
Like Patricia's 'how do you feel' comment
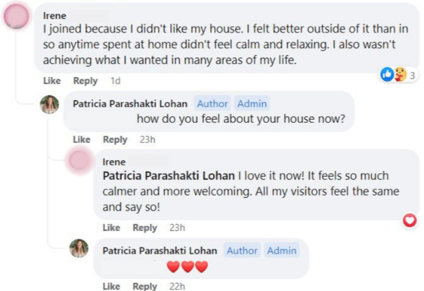81,139
